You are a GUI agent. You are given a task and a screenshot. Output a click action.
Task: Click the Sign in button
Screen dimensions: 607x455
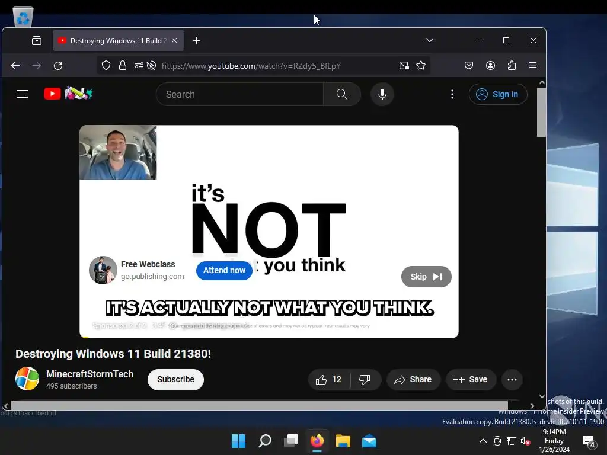pyautogui.click(x=498, y=94)
